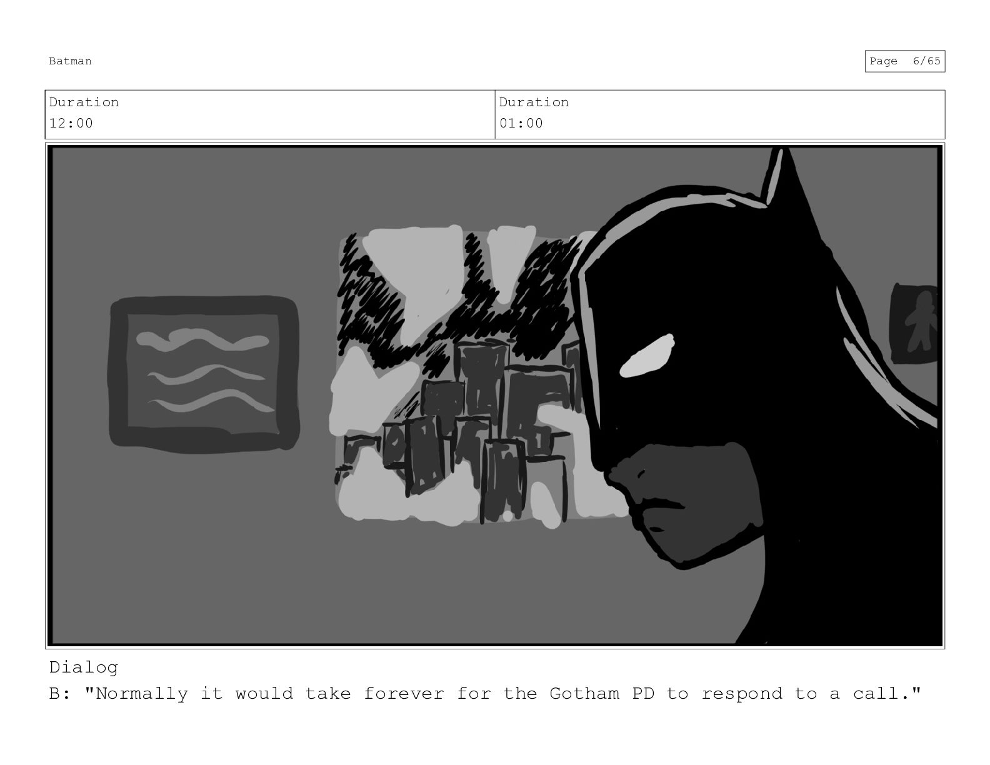Click the 'Dialog' heading label
Screen dimensions: 990x765
(84, 667)
